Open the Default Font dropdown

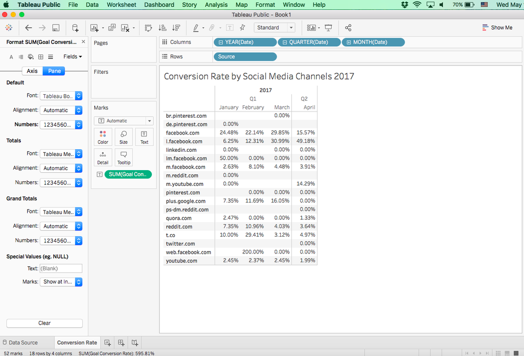coord(61,96)
